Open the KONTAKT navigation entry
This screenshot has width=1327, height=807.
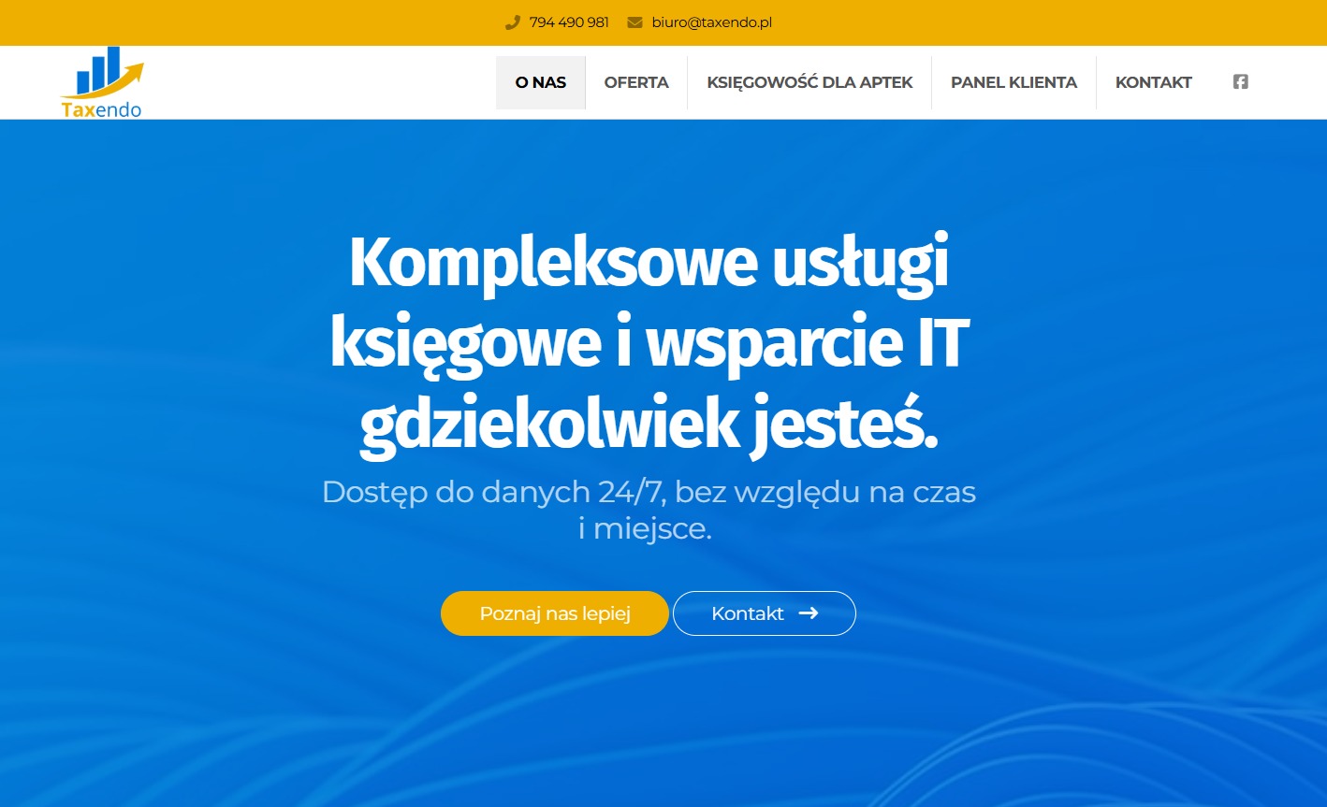point(1153,82)
